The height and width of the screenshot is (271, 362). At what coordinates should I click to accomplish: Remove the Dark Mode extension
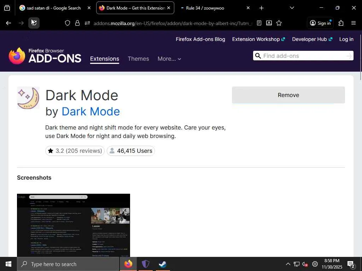coord(288,95)
